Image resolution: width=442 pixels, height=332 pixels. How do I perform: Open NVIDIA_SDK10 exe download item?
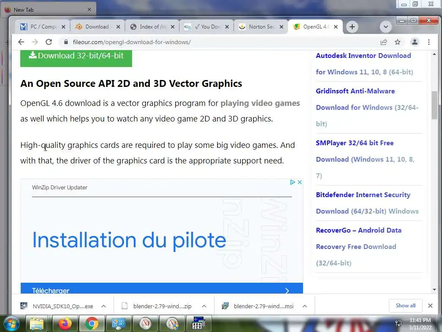58,306
